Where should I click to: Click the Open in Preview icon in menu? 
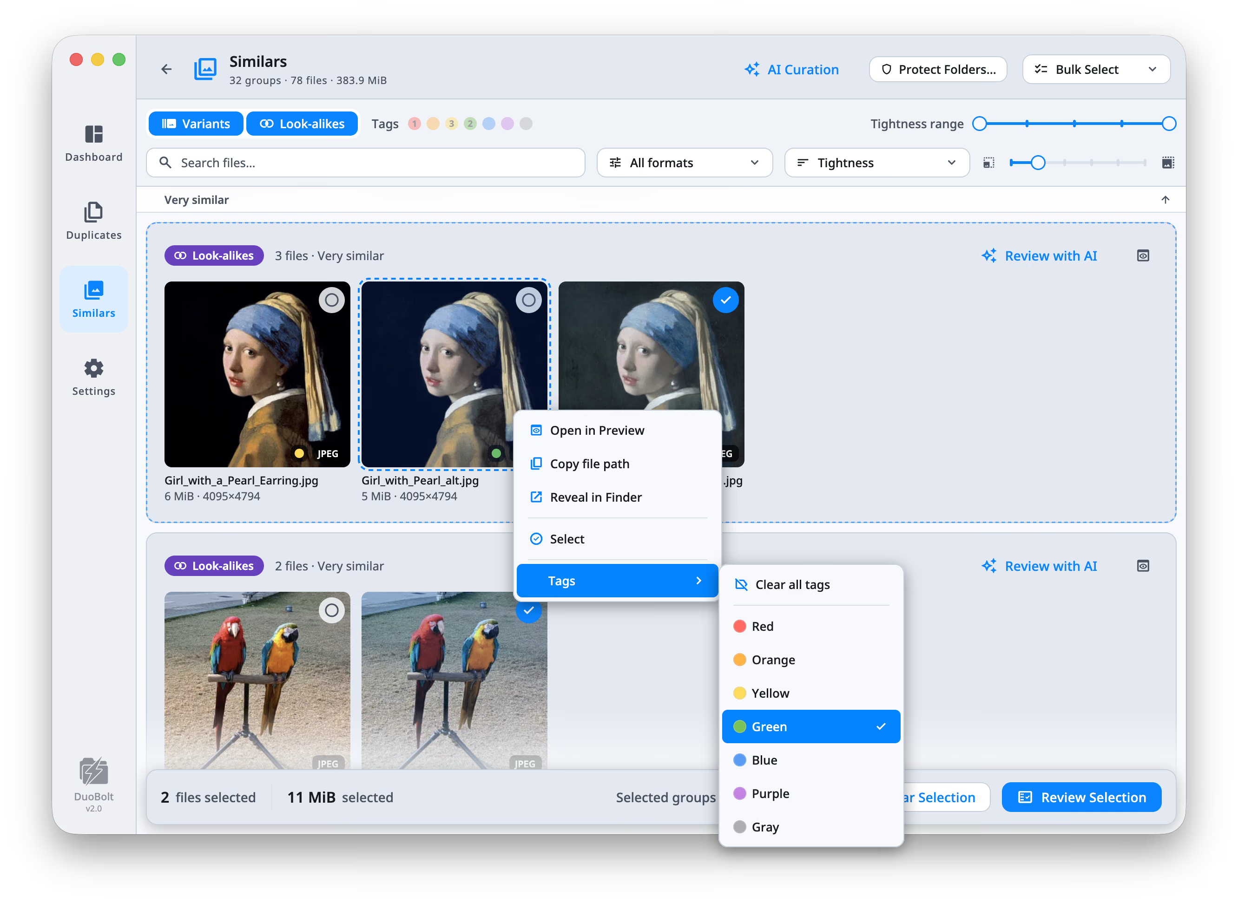[x=536, y=431]
